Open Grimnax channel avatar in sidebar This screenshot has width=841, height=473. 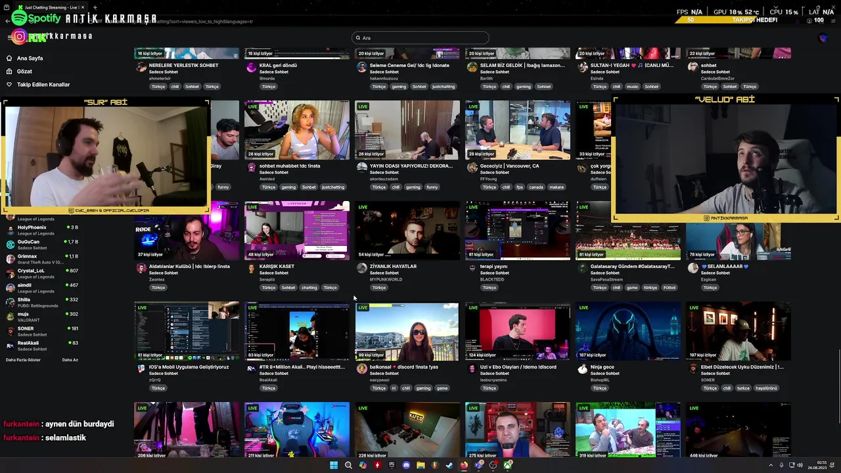click(x=10, y=259)
